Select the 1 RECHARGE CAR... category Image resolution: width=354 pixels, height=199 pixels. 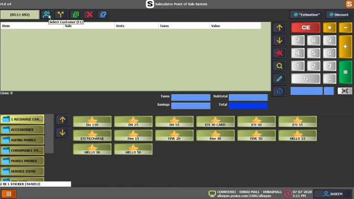[22, 119]
